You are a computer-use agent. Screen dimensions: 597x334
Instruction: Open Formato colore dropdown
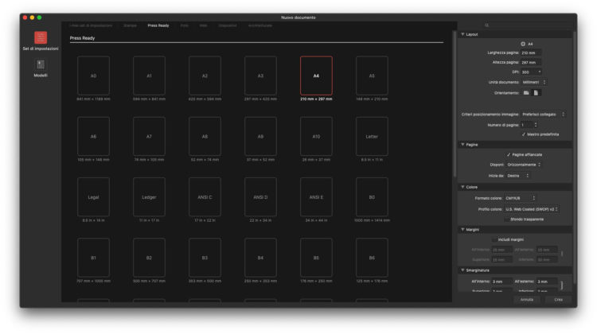point(520,198)
